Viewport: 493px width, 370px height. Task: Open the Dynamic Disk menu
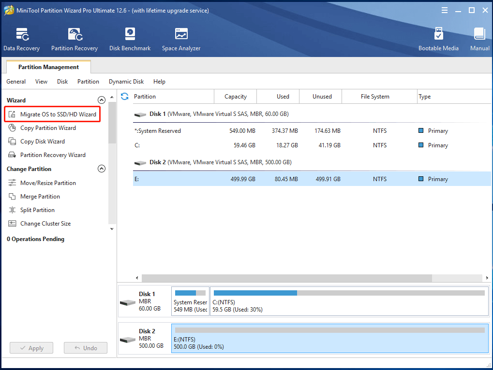click(x=126, y=82)
